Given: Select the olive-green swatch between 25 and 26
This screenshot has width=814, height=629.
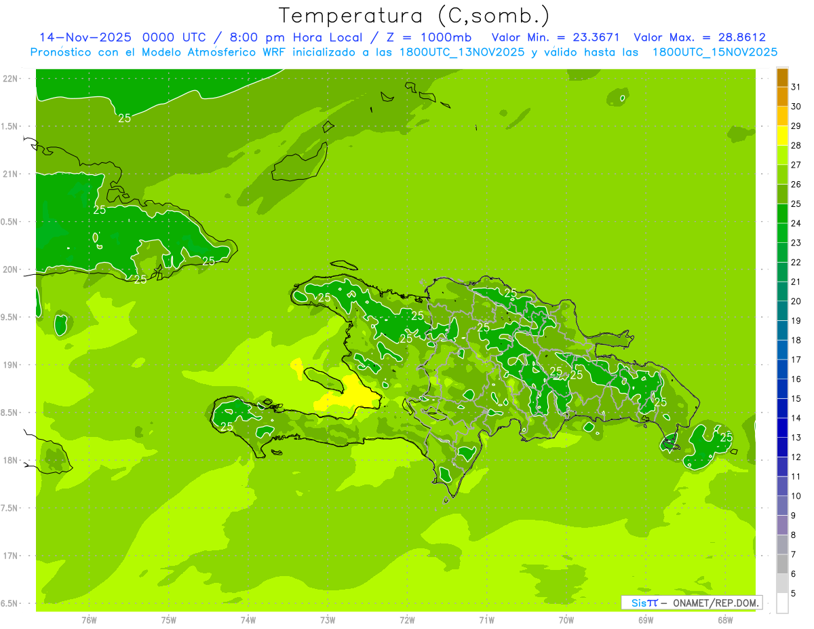Looking at the screenshot, I should 782,194.
